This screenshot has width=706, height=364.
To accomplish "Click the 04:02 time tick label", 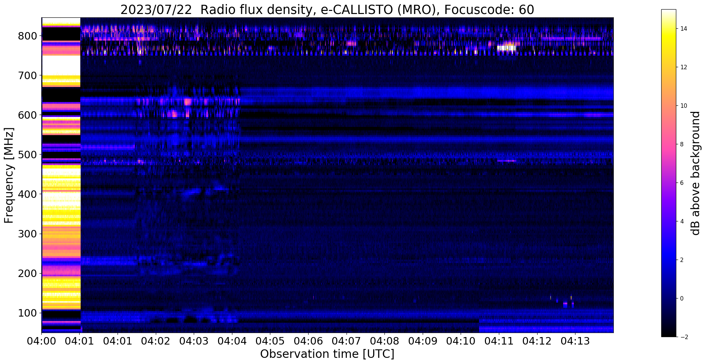I will [x=156, y=341].
